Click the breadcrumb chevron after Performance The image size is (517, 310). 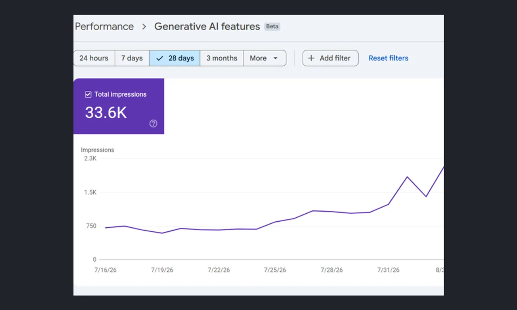pos(144,27)
